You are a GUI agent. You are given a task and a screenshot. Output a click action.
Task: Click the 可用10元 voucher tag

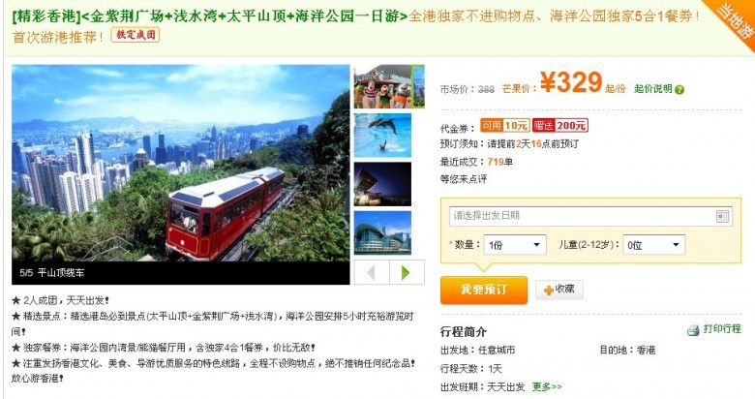coord(505,125)
